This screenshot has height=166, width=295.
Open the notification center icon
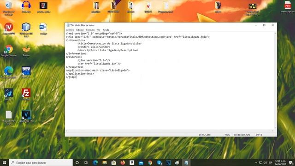[x=291, y=163]
